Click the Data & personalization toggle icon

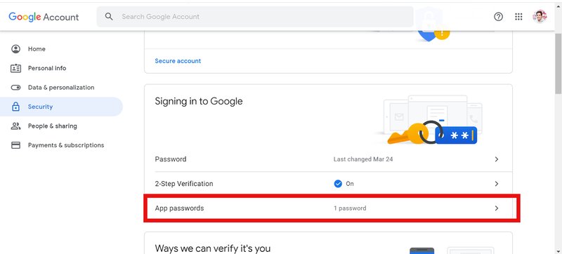pos(15,88)
